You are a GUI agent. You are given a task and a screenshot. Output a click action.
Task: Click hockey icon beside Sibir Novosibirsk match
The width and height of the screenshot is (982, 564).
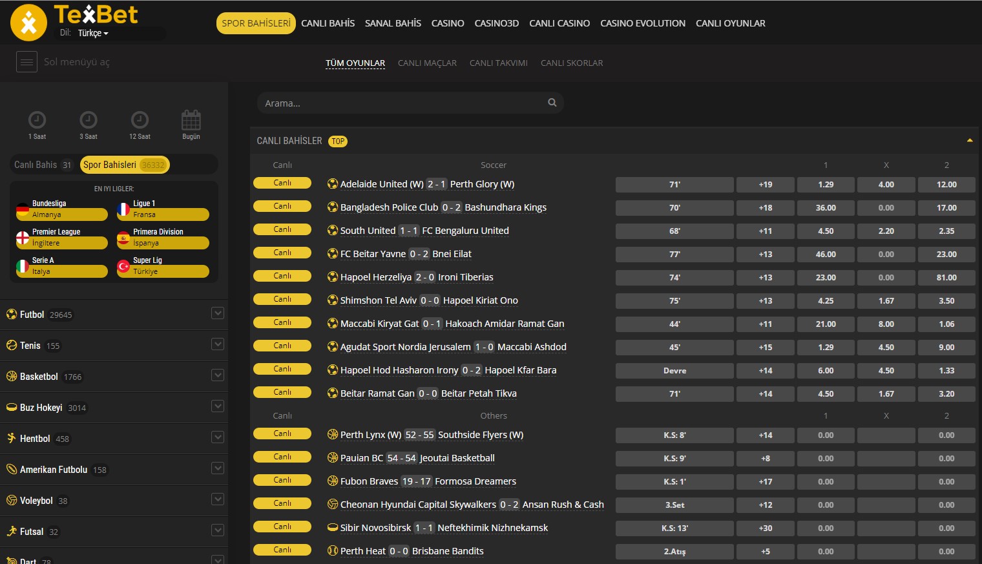click(333, 527)
